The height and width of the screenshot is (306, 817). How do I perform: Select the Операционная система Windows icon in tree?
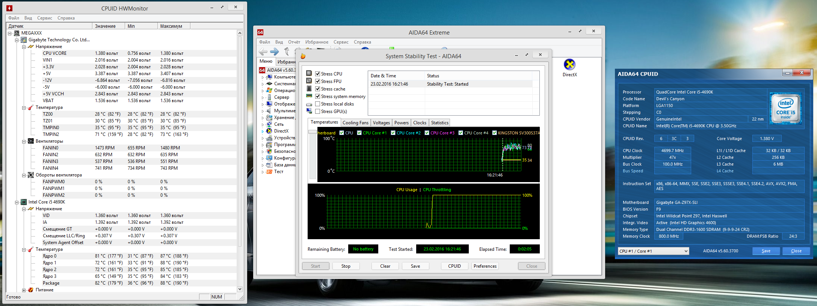click(269, 90)
